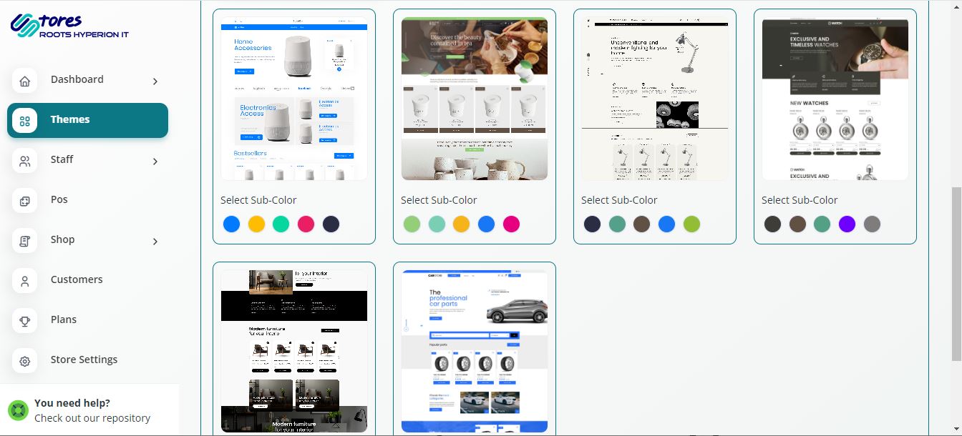Click the Customers person icon
This screenshot has height=436, width=962.
[25, 281]
